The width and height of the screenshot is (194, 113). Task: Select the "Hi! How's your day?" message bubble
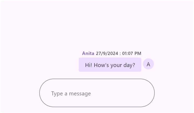[110, 65]
